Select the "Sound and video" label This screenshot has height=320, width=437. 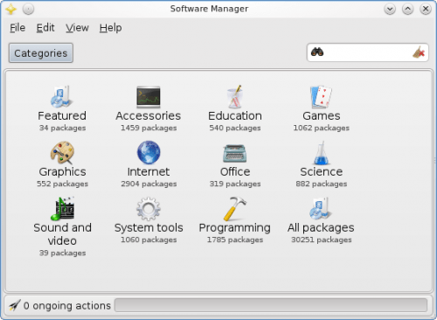click(62, 234)
